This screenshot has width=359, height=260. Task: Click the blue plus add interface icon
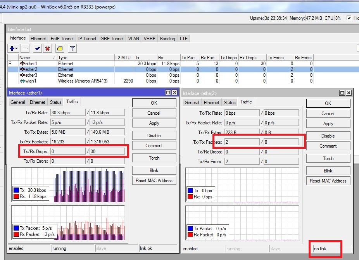coord(12,48)
